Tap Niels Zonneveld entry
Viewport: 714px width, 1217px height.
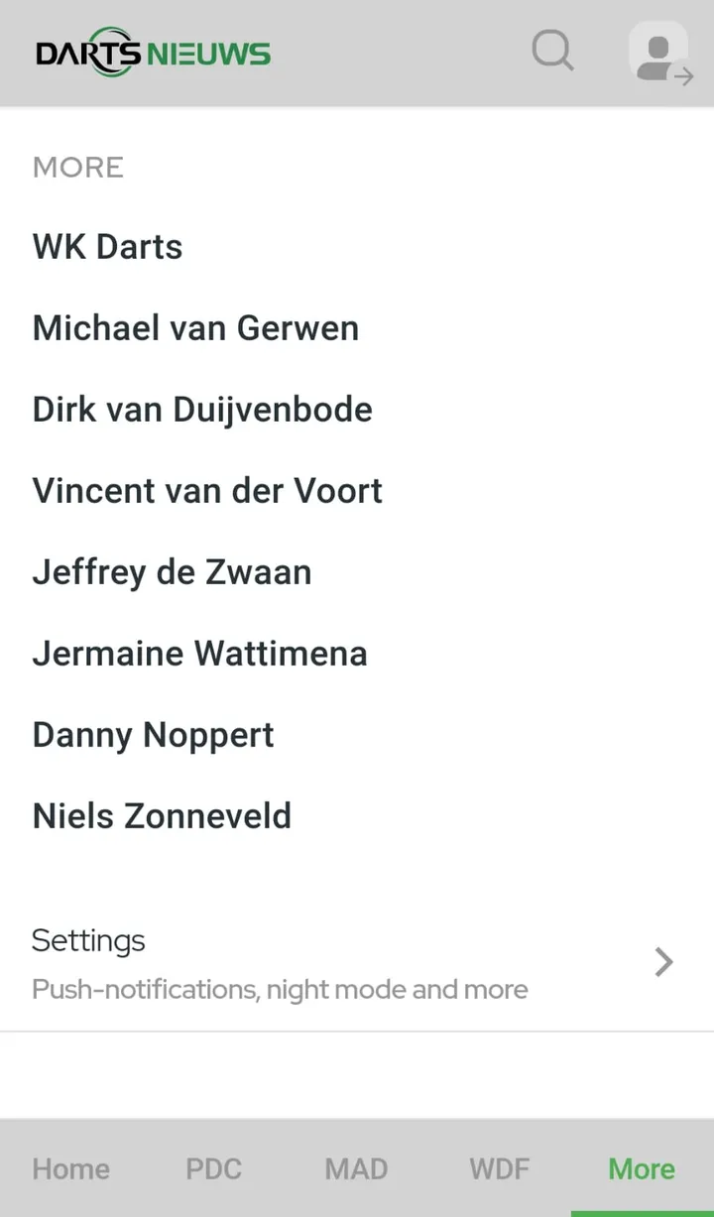coord(162,816)
